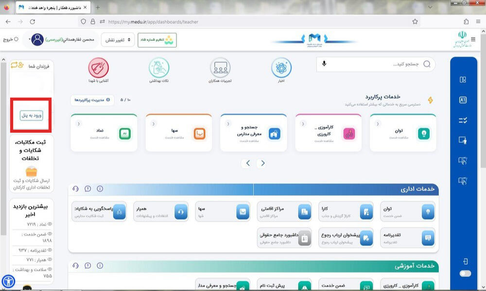Open the chevron on جستجو و معرفی مدارس card
Screen dimensions: 486x291
coord(228,124)
